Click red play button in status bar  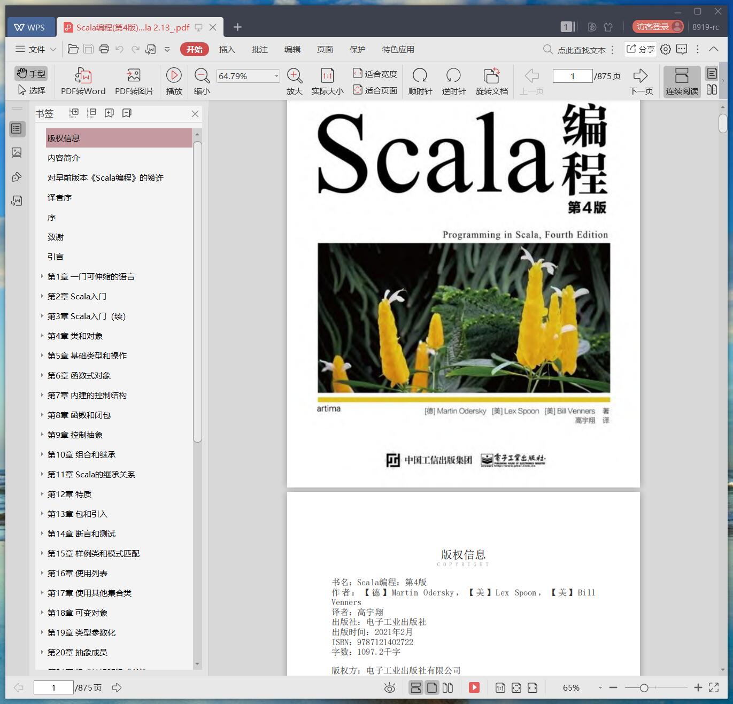click(474, 687)
